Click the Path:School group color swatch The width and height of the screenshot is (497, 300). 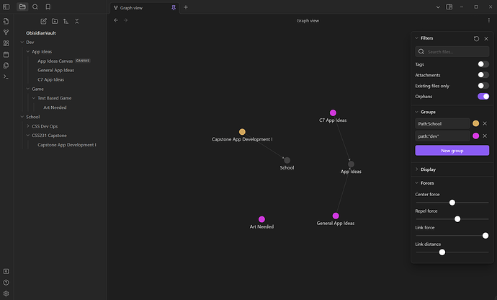(x=475, y=123)
